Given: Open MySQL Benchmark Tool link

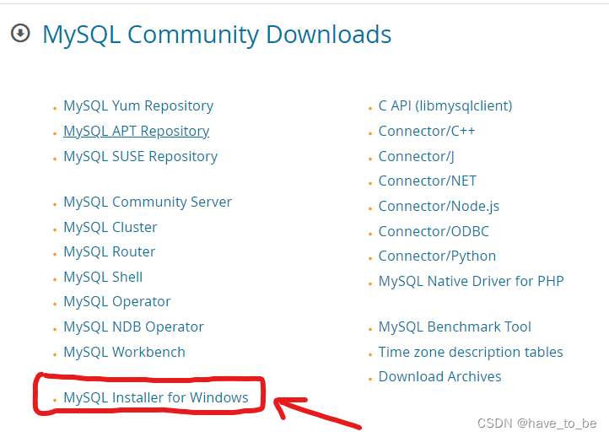Looking at the screenshot, I should coord(455,327).
